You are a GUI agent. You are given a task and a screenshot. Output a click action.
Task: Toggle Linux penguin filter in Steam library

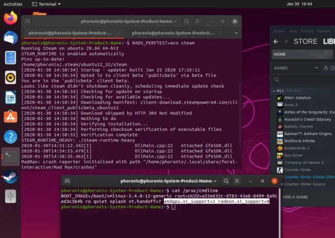[326, 68]
